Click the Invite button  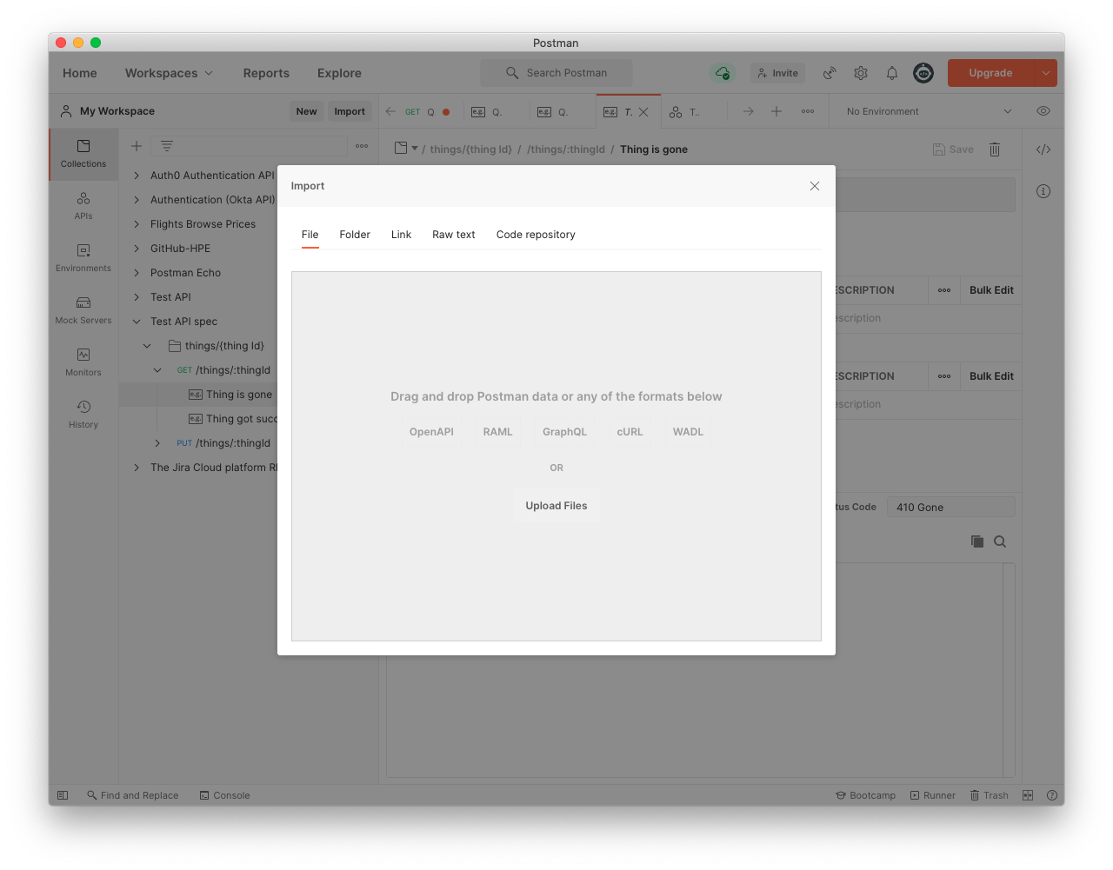pos(777,73)
